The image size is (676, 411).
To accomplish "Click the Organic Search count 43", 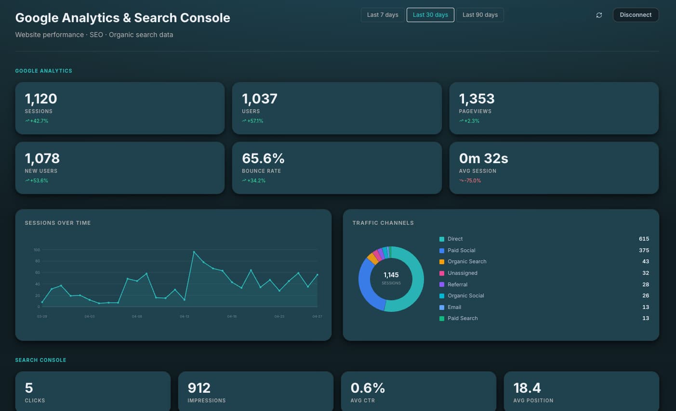I will (x=646, y=262).
